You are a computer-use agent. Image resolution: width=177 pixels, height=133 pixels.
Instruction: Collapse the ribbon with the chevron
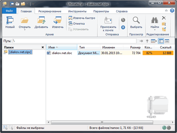coord(166,11)
